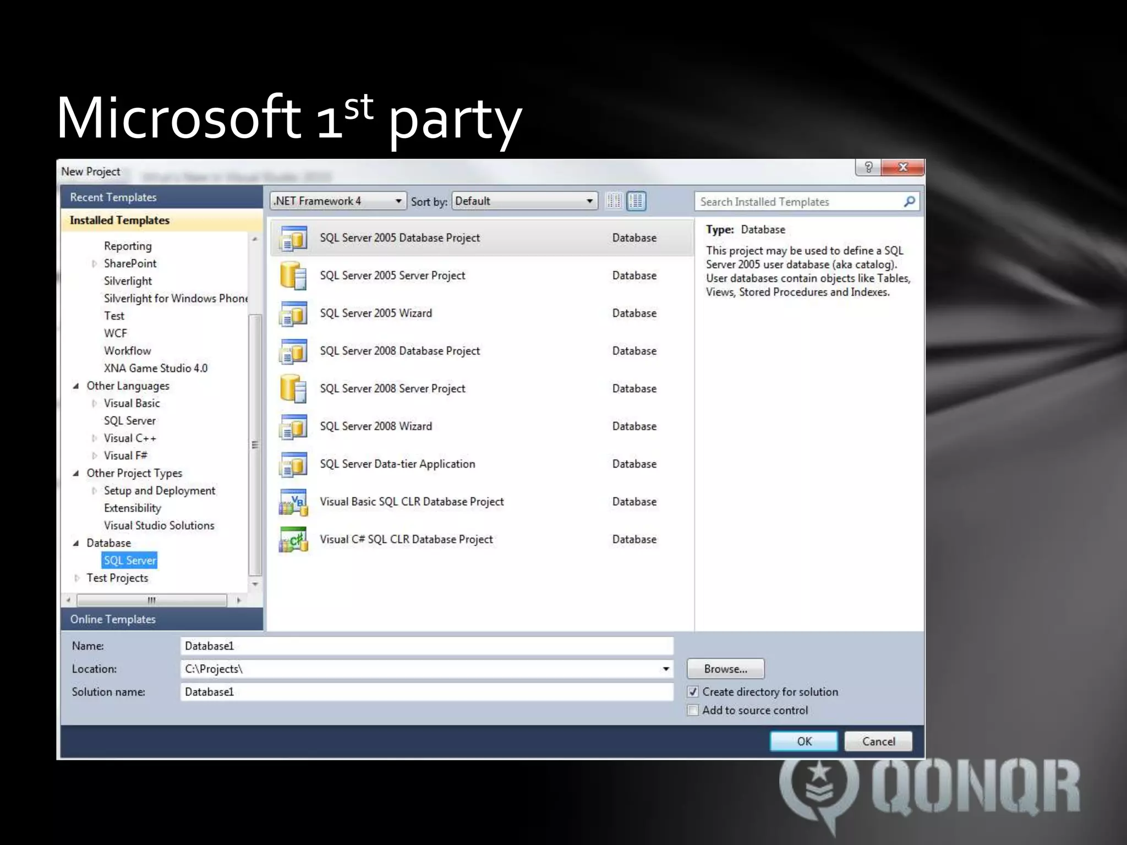This screenshot has height=845, width=1127.
Task: Click the SQL Server 2008 Server Project icon
Action: 293,389
